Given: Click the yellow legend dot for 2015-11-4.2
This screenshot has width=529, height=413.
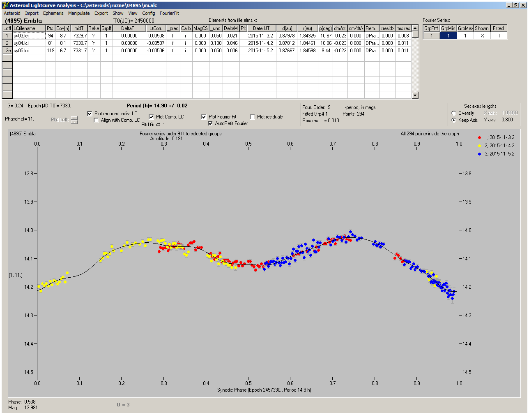Looking at the screenshot, I should coord(480,146).
